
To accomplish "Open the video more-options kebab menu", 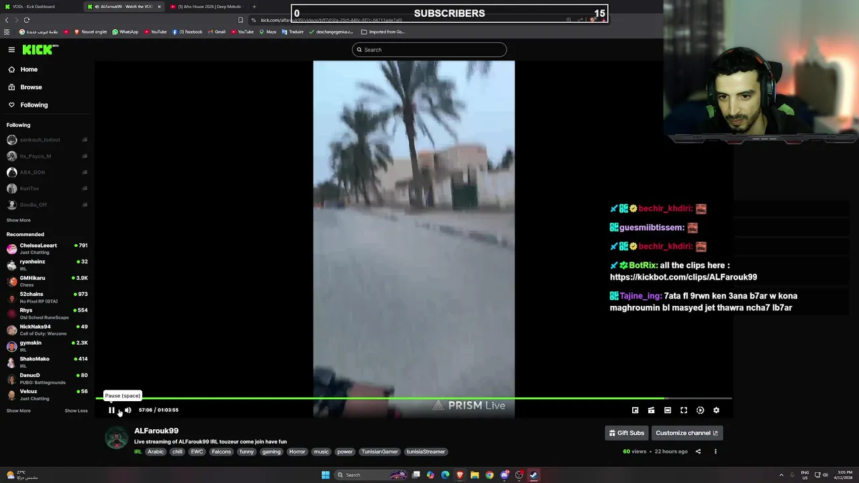I will tap(715, 451).
